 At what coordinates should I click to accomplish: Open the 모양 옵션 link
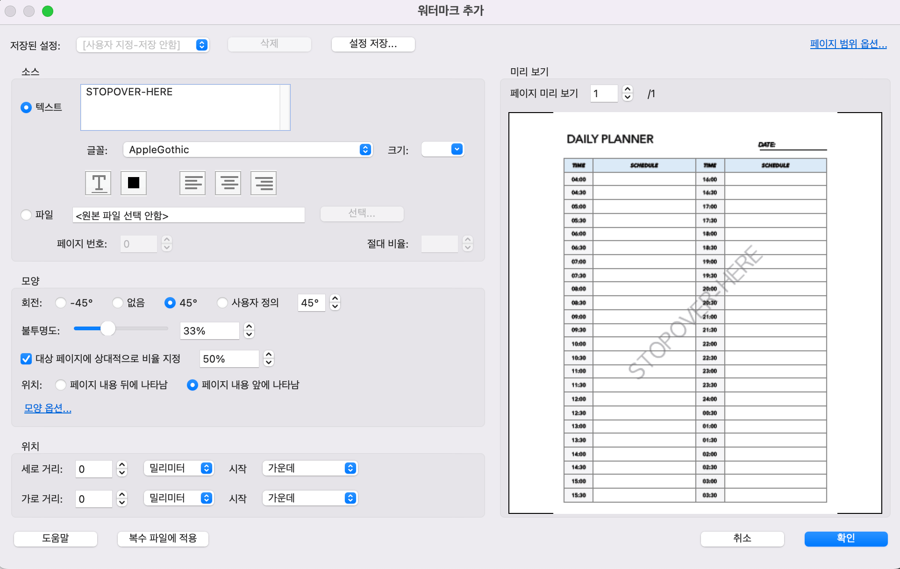[x=47, y=408]
